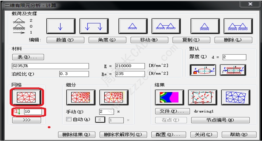Click the single point load arrow icon

61,26
